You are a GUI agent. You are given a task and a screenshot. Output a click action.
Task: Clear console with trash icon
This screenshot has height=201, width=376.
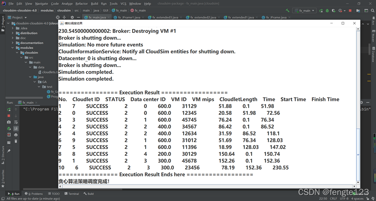click(16, 142)
